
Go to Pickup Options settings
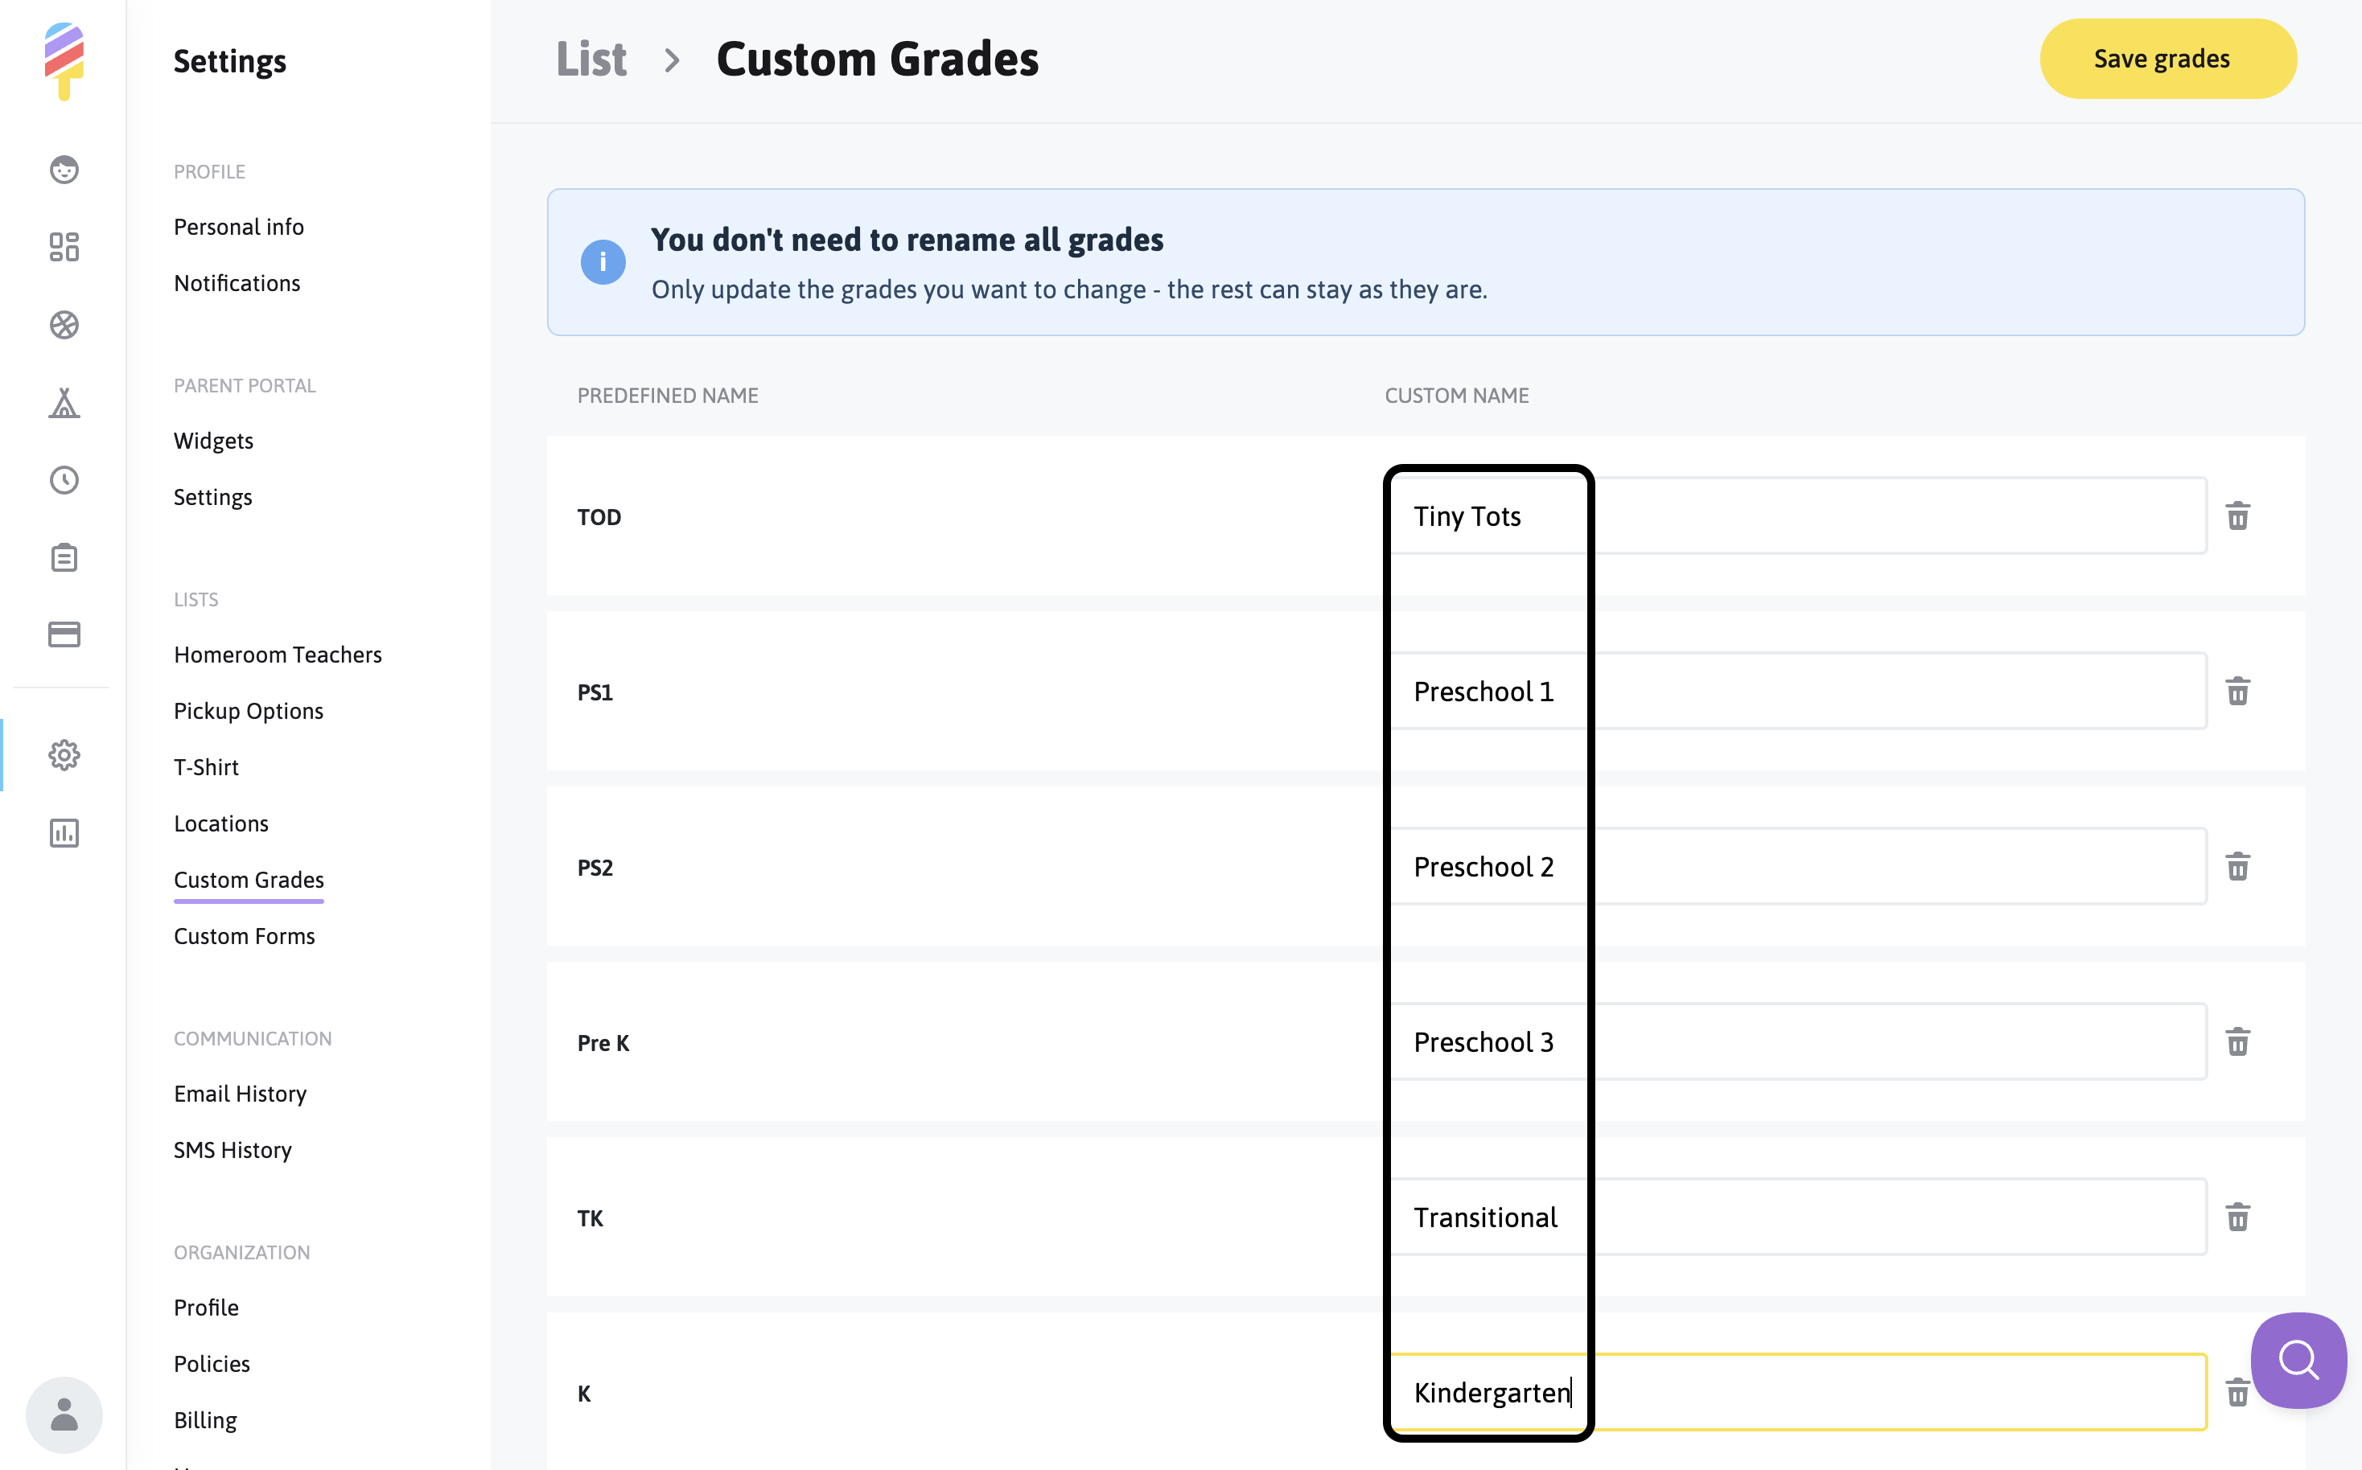248,711
